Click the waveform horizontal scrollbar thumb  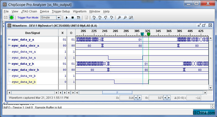[117, 93]
